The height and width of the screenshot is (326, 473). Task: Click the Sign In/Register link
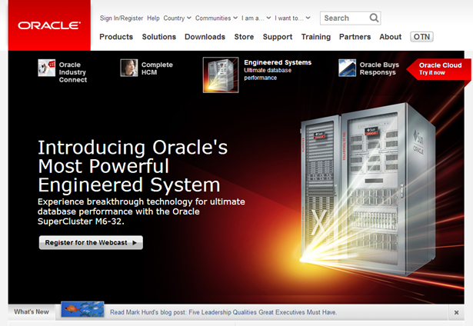pyautogui.click(x=121, y=18)
